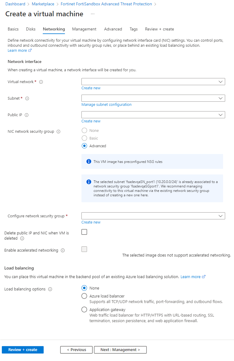The height and width of the screenshot is (361, 234).
Task: Choose Application gateway radio option
Action: (84, 310)
